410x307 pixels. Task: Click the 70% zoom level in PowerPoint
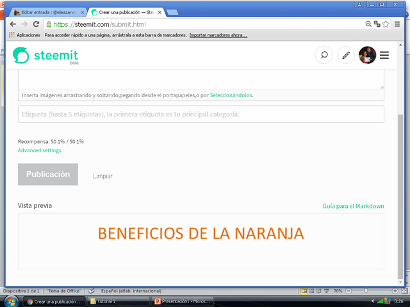tap(338, 291)
